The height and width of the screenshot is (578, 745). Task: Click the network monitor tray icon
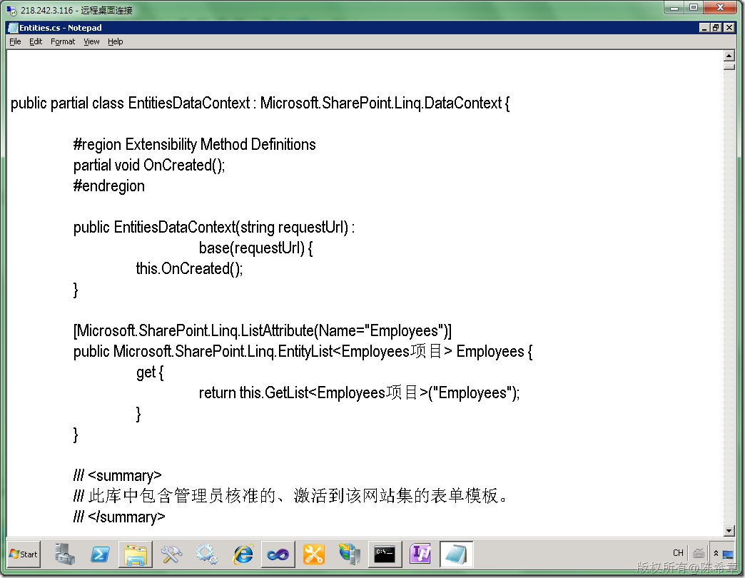point(727,554)
